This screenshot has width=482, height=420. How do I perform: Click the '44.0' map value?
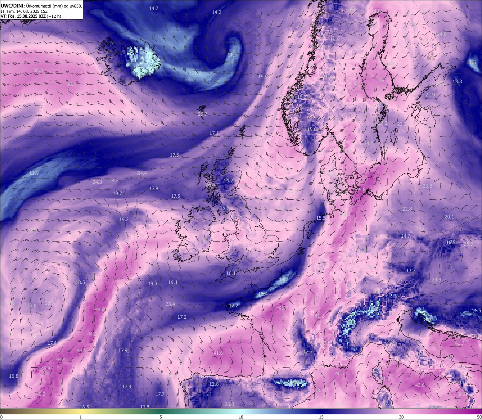100,309
